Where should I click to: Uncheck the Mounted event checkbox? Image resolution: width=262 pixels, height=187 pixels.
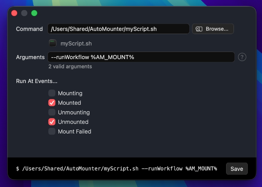[52, 103]
